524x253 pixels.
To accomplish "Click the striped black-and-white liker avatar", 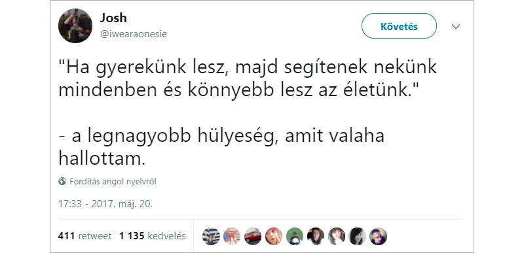I will [x=211, y=237].
